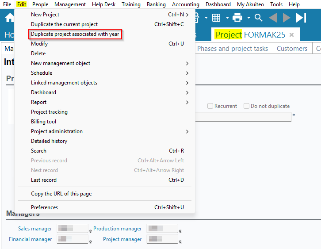Click the Project manager input field

[162, 239]
